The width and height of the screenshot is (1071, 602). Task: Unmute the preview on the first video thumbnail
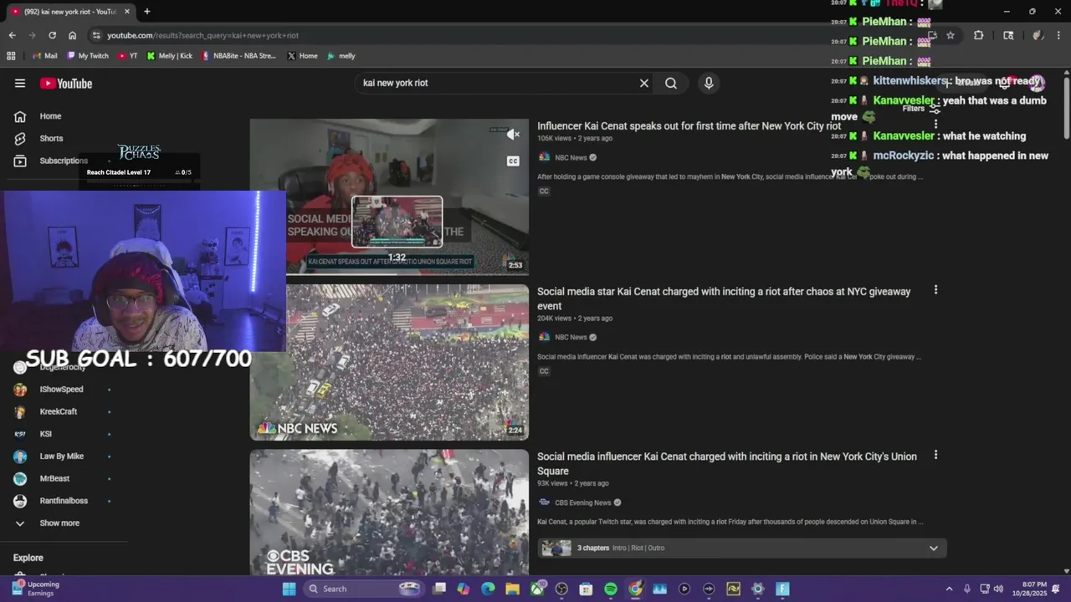pos(513,135)
